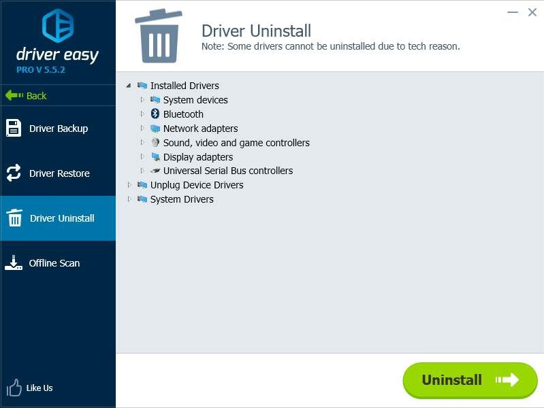Select Sound, video and game controllers item
Image resolution: width=544 pixels, height=408 pixels.
point(236,143)
